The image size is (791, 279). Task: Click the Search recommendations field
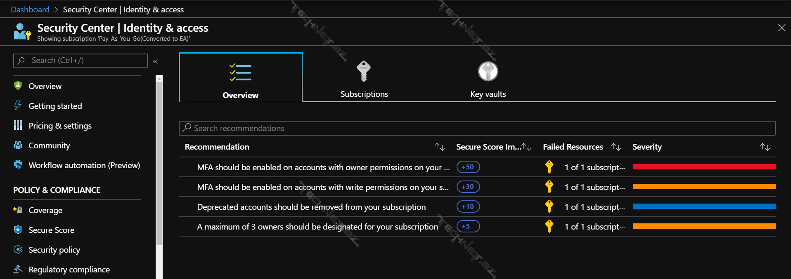(477, 128)
